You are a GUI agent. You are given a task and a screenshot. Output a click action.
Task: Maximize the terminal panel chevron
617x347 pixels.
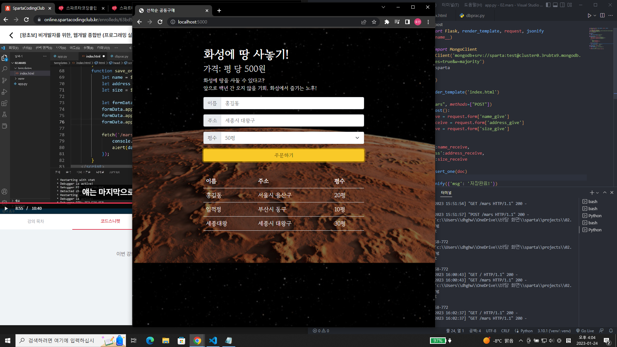point(605,192)
